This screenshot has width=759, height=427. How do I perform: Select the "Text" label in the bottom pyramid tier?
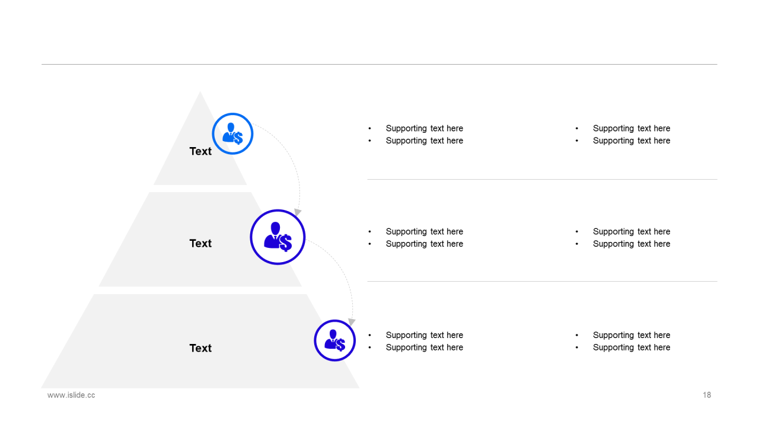coord(200,348)
